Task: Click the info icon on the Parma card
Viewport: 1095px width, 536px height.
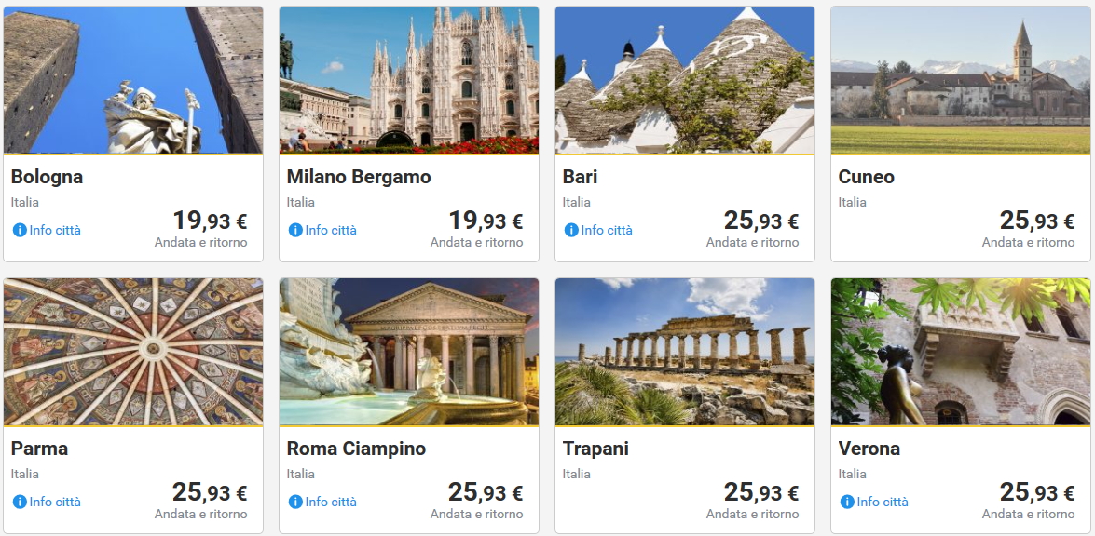Action: tap(19, 502)
